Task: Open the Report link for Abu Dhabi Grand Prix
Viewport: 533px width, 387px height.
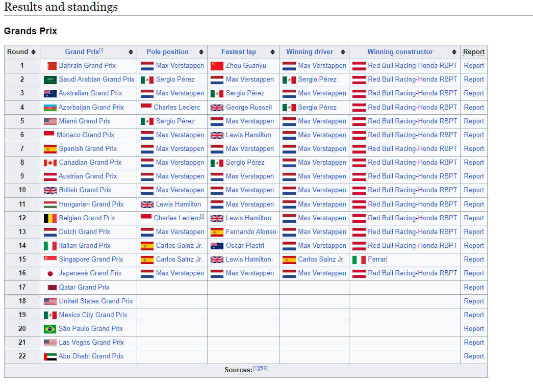Action: point(473,356)
